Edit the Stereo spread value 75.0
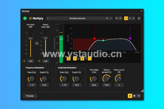Screen dimensions: 164x109 point(107,85)
